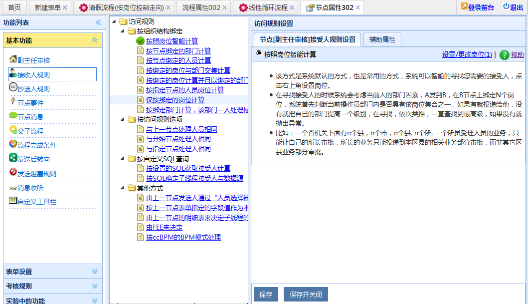This screenshot has width=528, height=304.
Task: Open the 按节点绑定的人员计算 rule link
Action: 178,60
